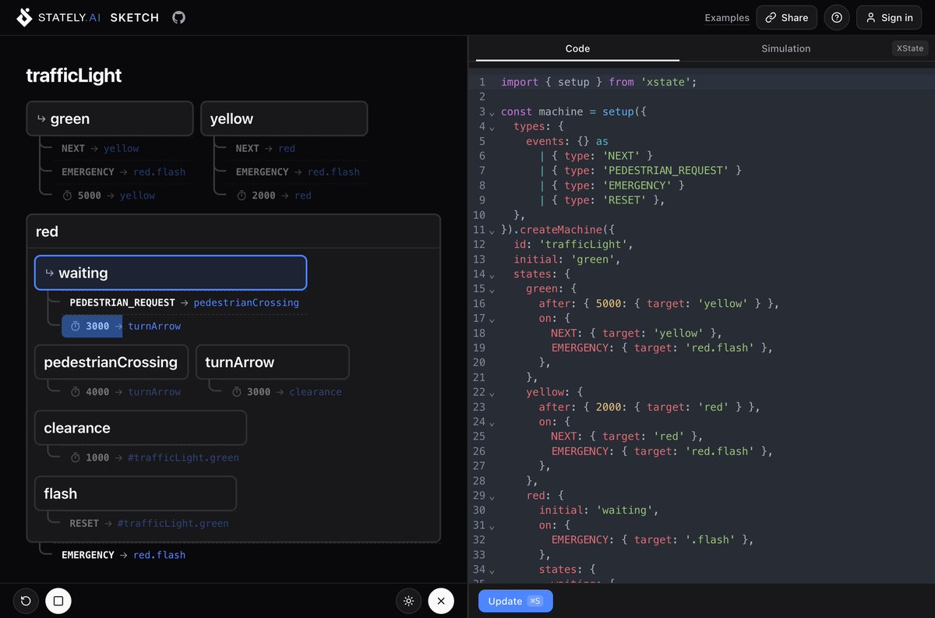The image size is (935, 618).
Task: Click the Sign in button
Action: 889,18
